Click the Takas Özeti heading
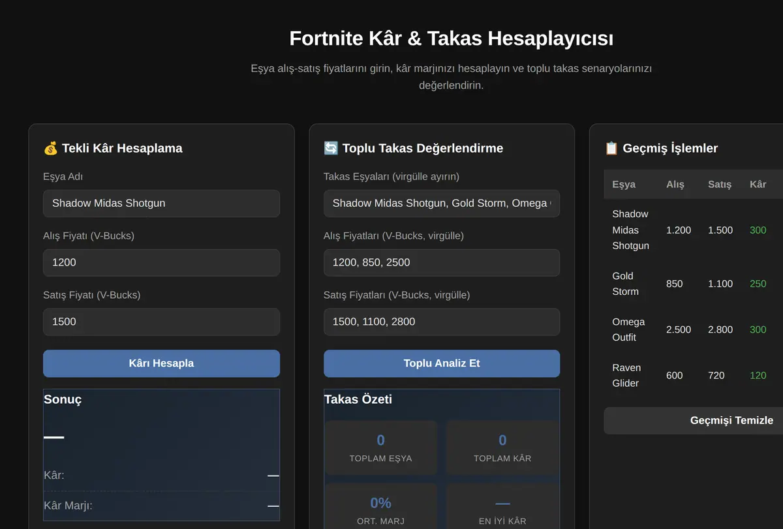Screen dimensions: 783x529 click(x=358, y=399)
